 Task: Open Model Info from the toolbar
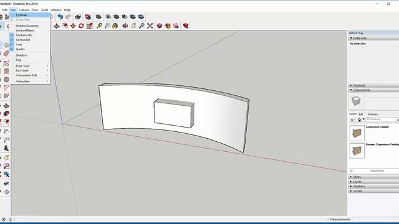pos(88,17)
